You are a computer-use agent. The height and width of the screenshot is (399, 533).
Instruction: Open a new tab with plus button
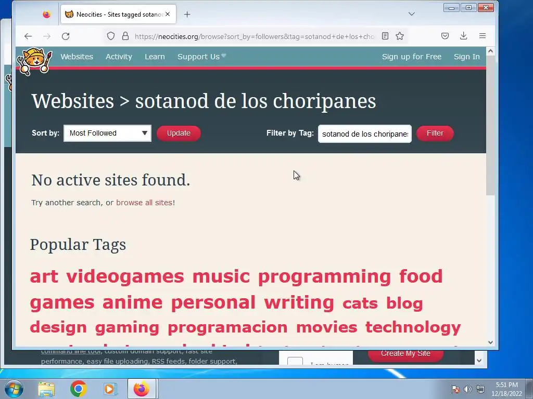[x=187, y=14]
